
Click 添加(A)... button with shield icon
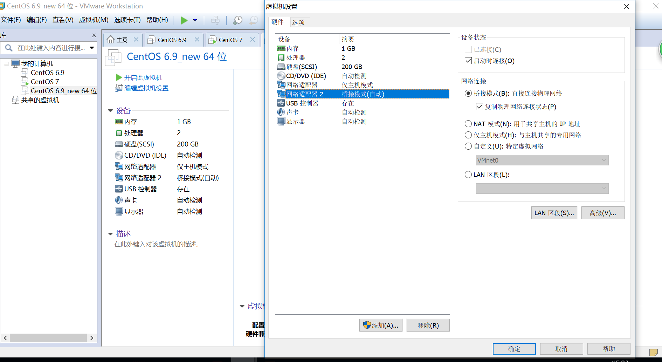(x=381, y=325)
